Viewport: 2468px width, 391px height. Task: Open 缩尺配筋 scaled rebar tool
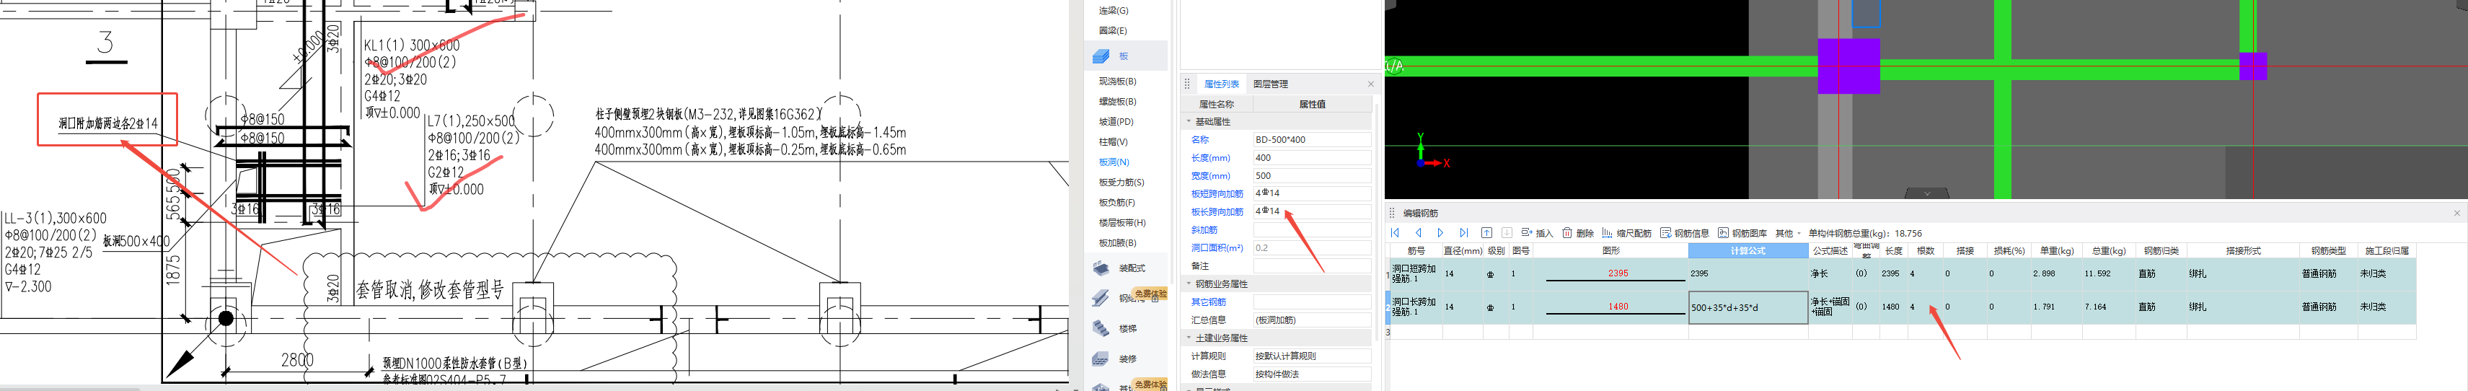[x=1627, y=233]
